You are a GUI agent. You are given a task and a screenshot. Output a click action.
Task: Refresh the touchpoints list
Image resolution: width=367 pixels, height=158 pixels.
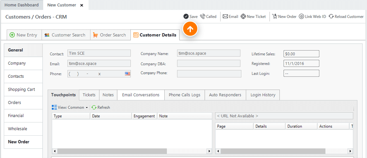(101, 108)
